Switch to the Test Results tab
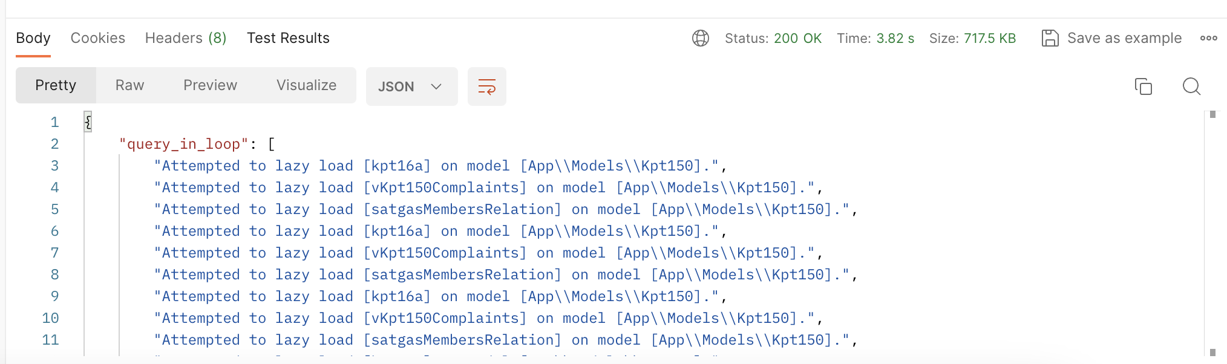The height and width of the screenshot is (364, 1227). [x=288, y=38]
